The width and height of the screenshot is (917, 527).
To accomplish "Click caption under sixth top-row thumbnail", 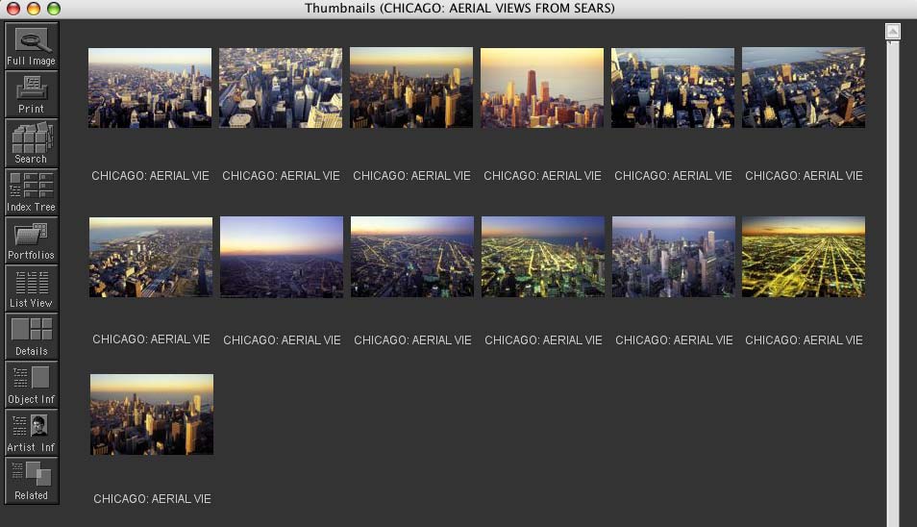I will point(805,175).
